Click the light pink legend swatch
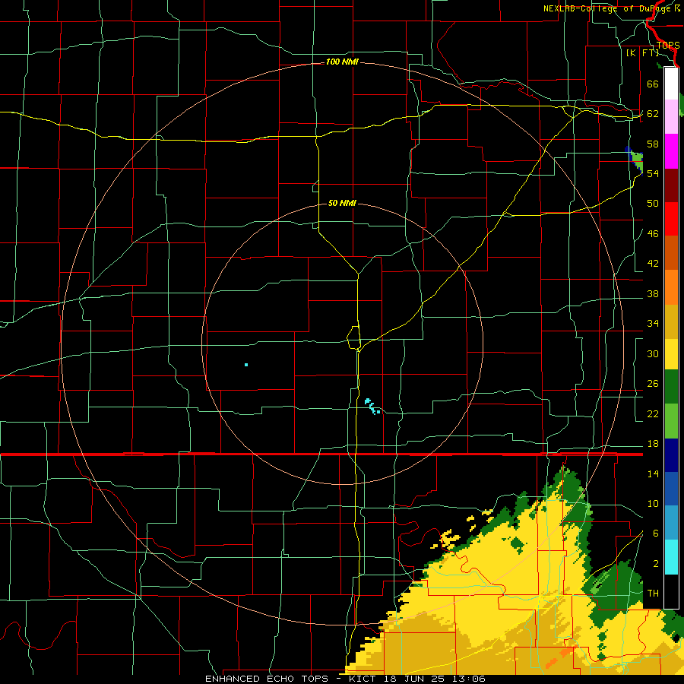The height and width of the screenshot is (684, 684). pyautogui.click(x=671, y=116)
